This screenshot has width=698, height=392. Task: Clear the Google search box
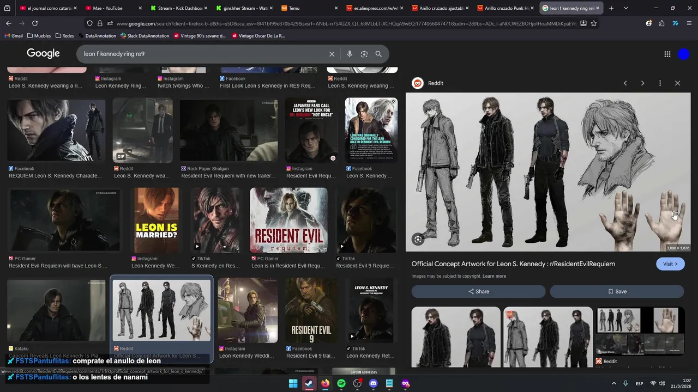[x=332, y=54]
